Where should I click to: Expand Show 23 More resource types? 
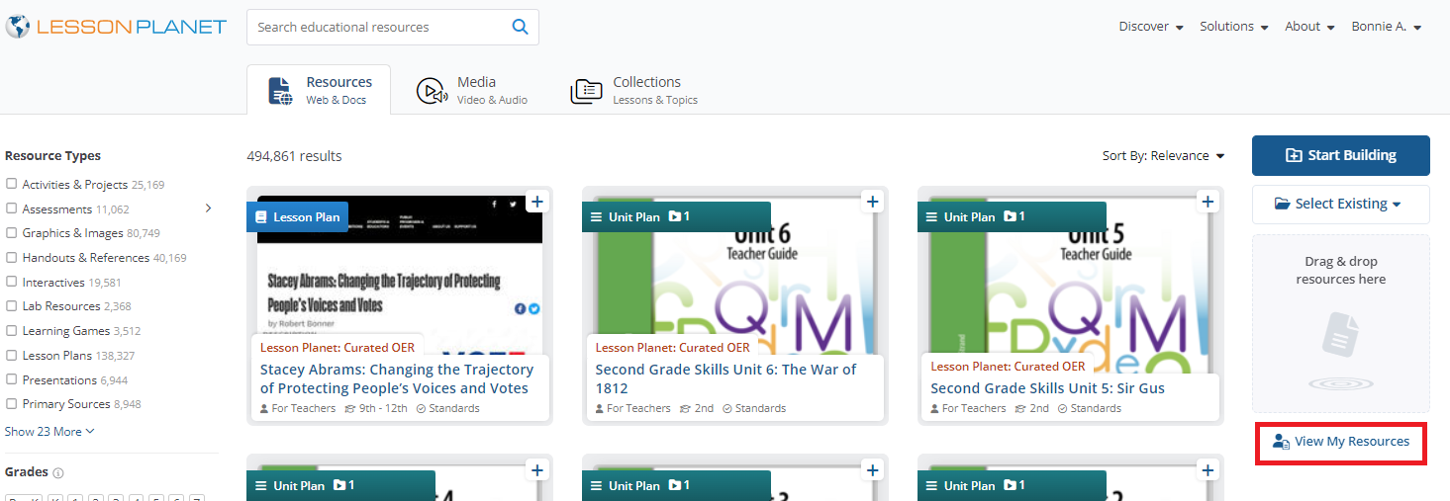click(49, 432)
